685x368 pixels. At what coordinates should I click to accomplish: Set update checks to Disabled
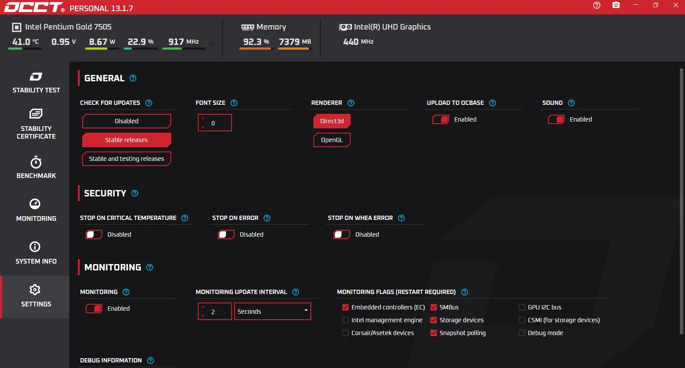(127, 122)
